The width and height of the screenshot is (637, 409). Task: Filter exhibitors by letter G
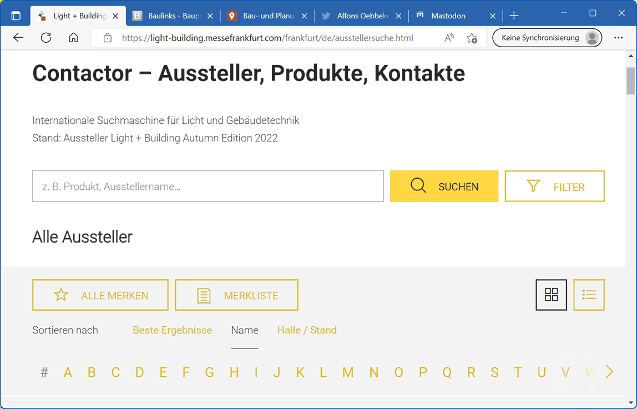[210, 372]
